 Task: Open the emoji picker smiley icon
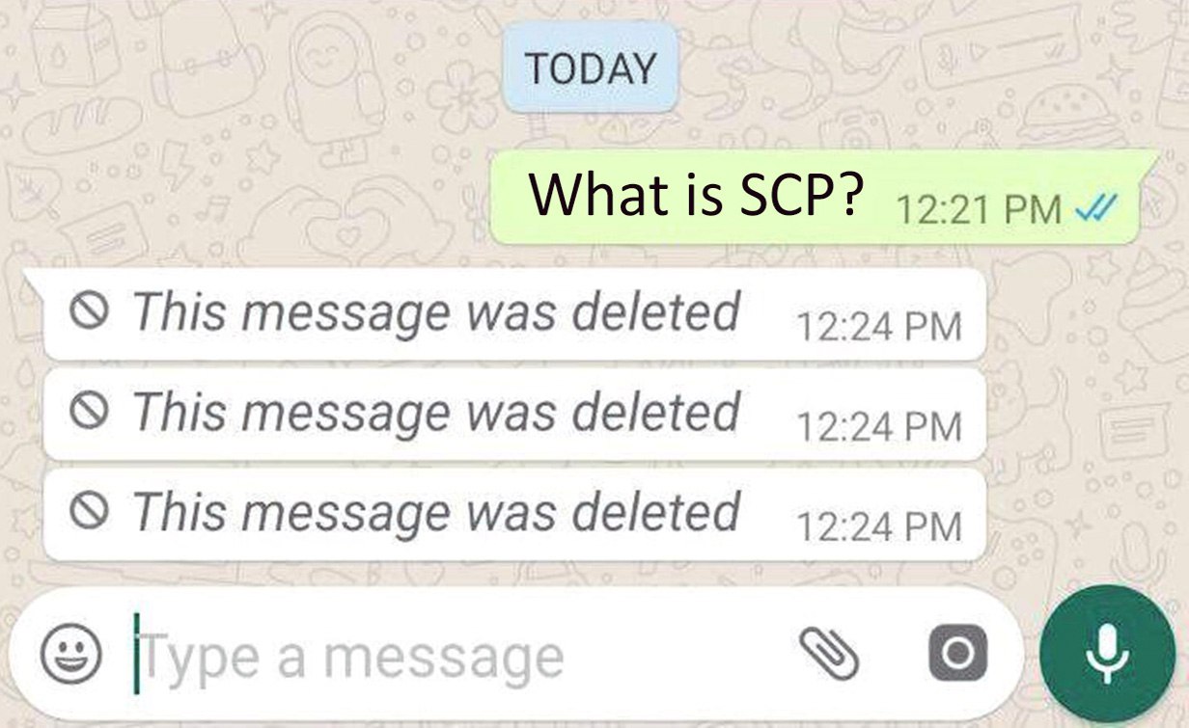[71, 653]
